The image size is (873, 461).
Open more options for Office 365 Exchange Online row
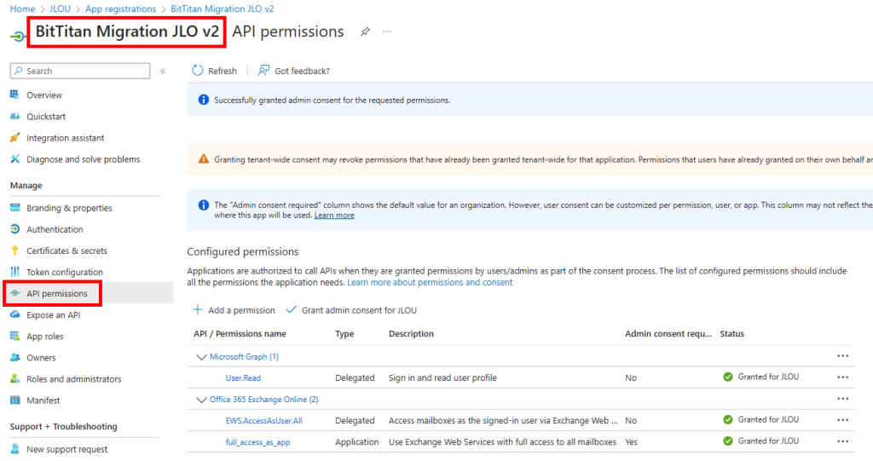(x=843, y=399)
